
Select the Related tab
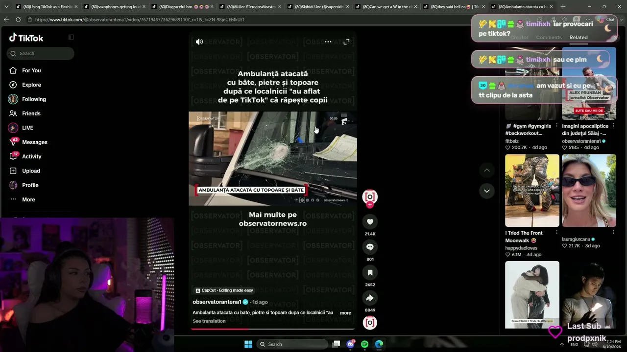(x=579, y=38)
